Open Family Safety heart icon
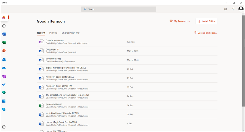This screenshot has height=132, width=245. (4, 93)
